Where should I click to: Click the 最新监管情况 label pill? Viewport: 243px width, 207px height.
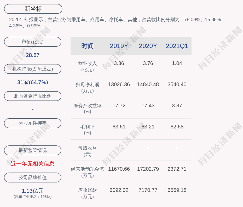point(33,150)
